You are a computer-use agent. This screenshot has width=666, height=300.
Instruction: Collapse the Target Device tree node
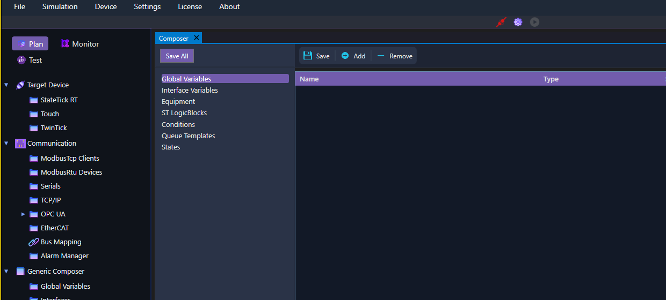[x=6, y=85]
